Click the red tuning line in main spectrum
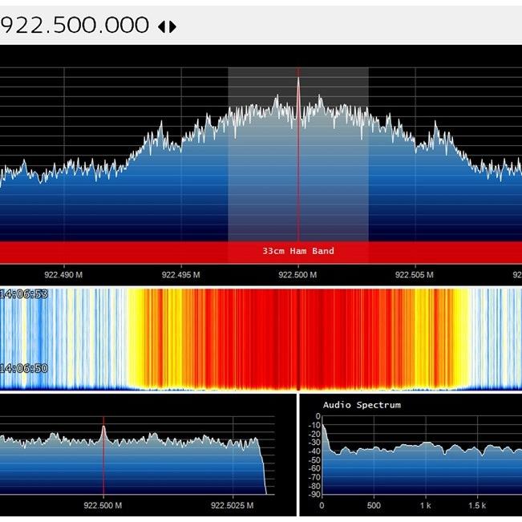The width and height of the screenshot is (522, 522). point(298,160)
